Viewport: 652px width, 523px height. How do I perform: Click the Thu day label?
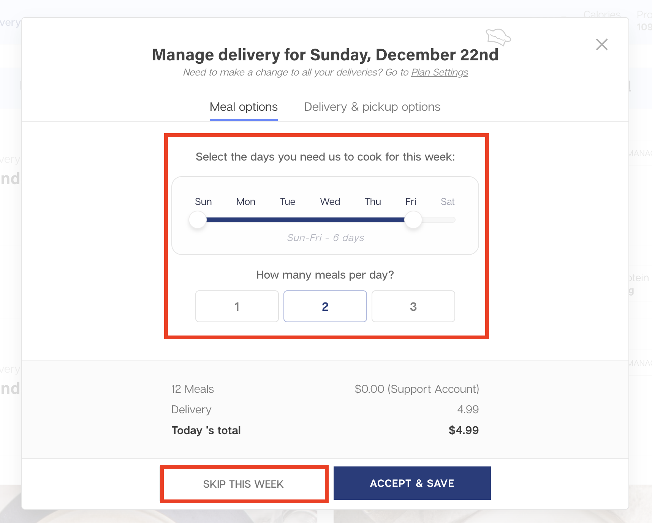pyautogui.click(x=373, y=202)
